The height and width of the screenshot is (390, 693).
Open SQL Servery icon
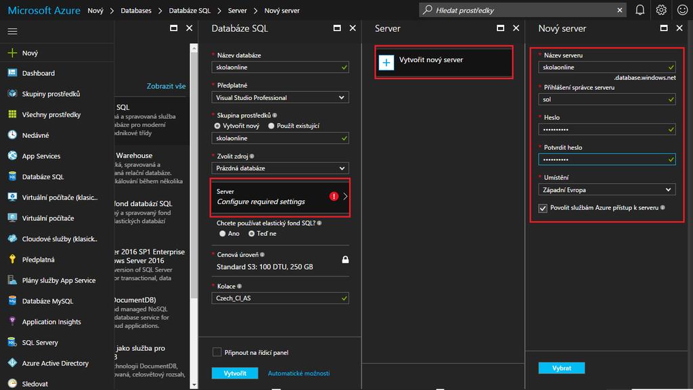point(12,343)
